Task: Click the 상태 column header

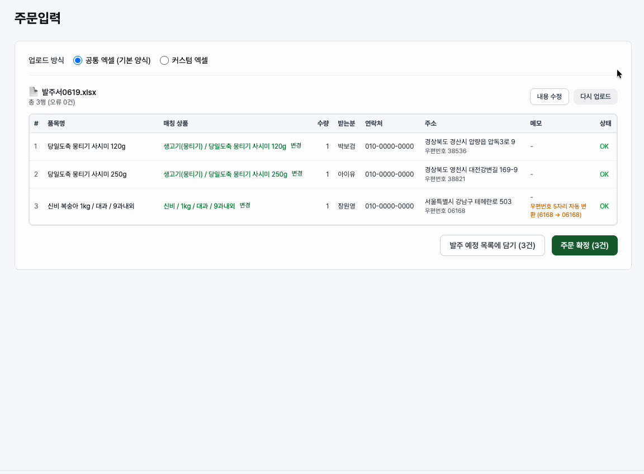Action: pos(605,124)
